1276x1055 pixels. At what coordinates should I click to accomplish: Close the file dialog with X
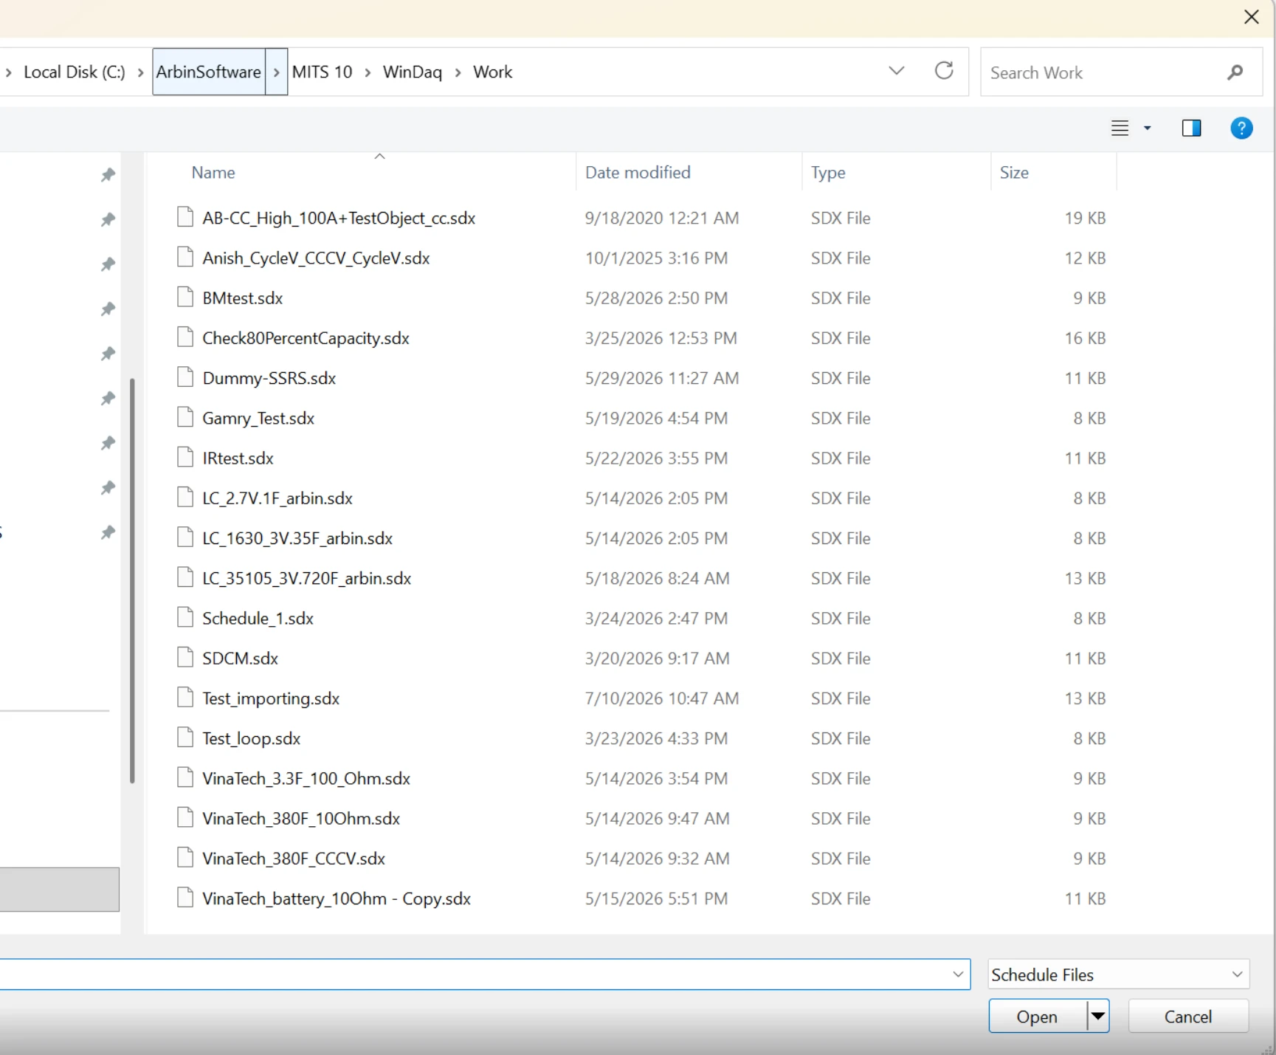tap(1252, 17)
